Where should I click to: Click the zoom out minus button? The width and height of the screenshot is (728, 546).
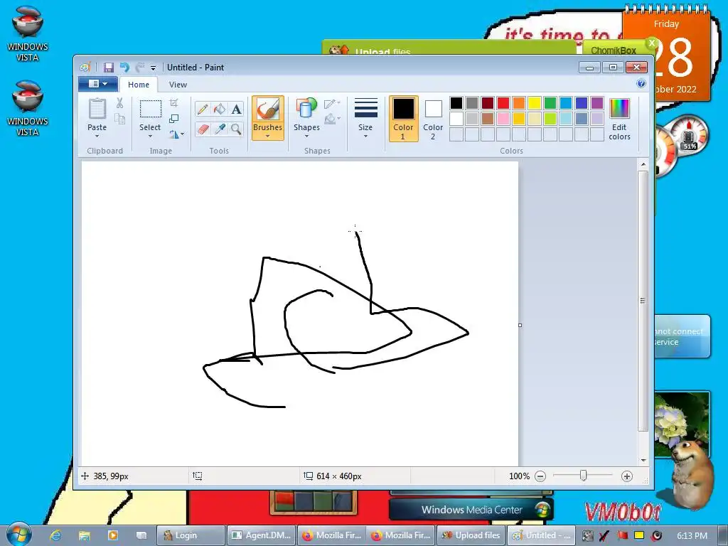tap(540, 476)
